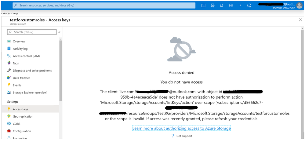Open Cloud Shell from top bar
The height and width of the screenshot is (142, 305).
203,5
